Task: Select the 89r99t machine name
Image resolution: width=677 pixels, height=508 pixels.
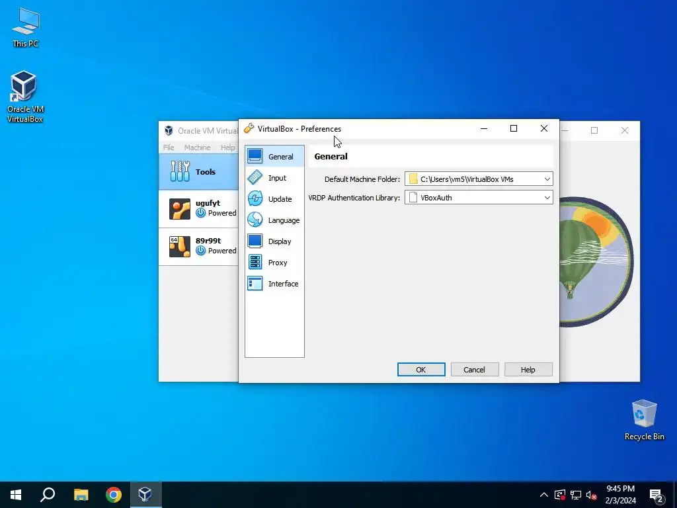Action: [x=208, y=241]
